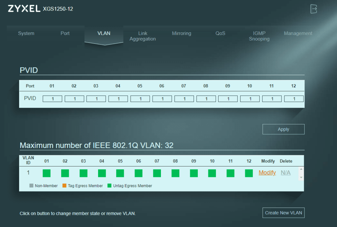Click the Create New VLAN button
337x227 pixels.
pyautogui.click(x=283, y=213)
